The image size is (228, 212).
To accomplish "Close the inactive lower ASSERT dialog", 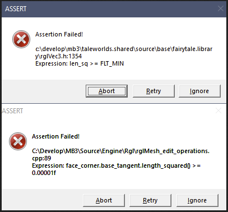I will pyautogui.click(x=218, y=110).
